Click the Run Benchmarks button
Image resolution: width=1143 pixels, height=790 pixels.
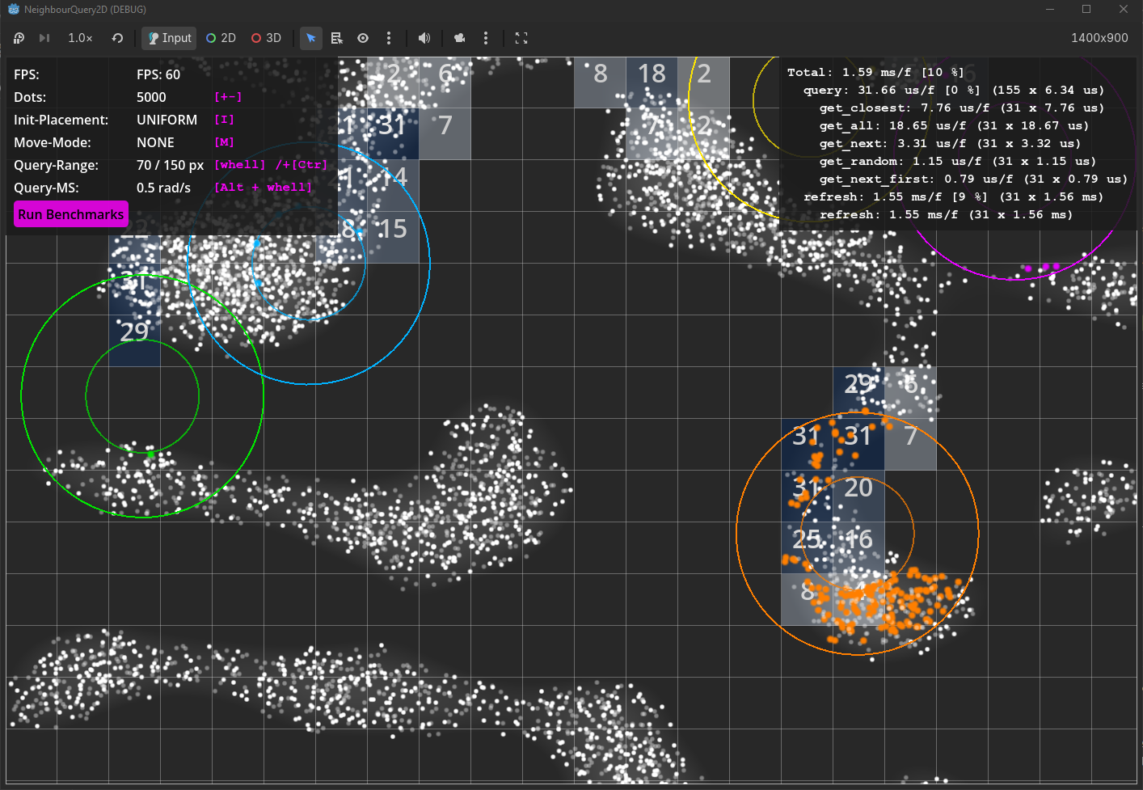71,214
